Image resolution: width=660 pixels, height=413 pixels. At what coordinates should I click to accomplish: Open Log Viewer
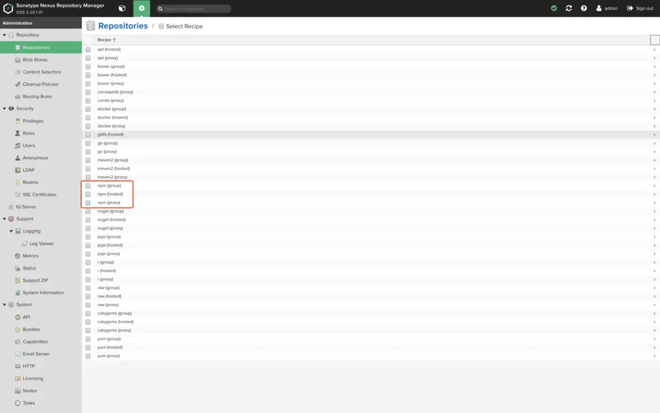coord(41,243)
